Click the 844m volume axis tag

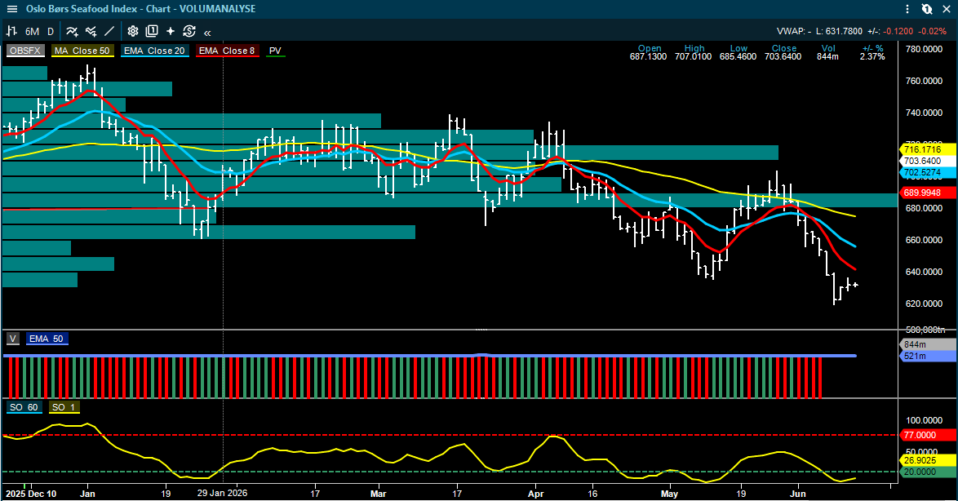tap(928, 344)
